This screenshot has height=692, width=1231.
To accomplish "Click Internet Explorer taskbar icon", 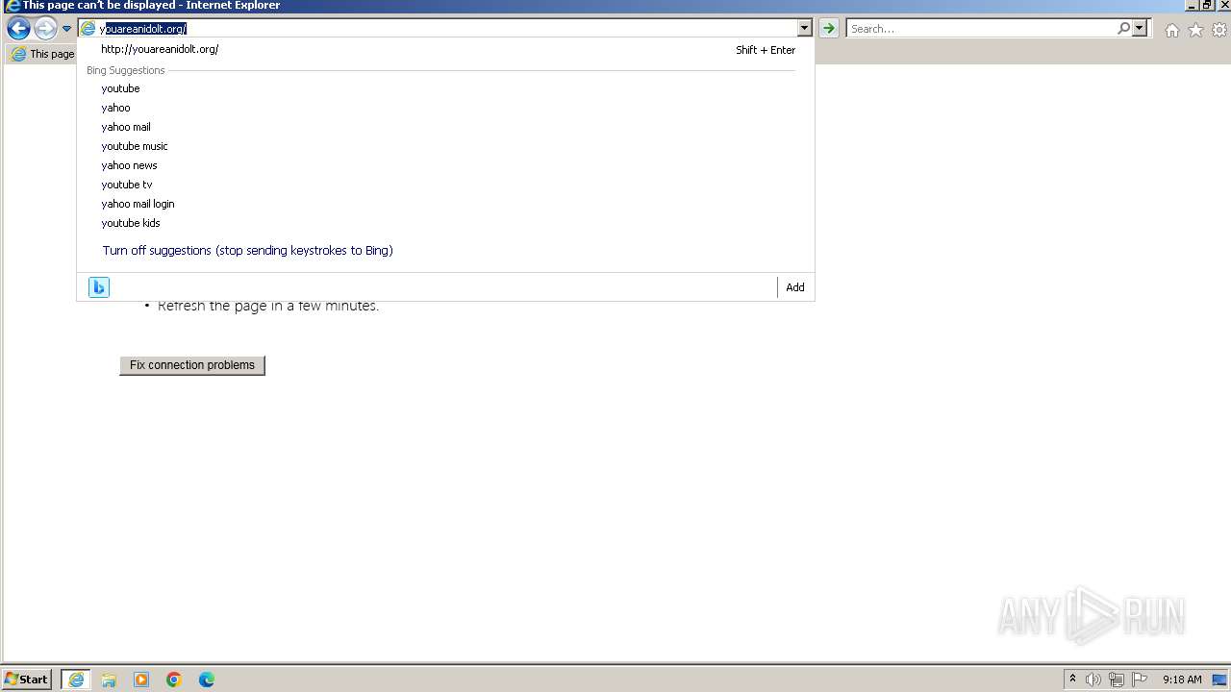I will click(76, 680).
